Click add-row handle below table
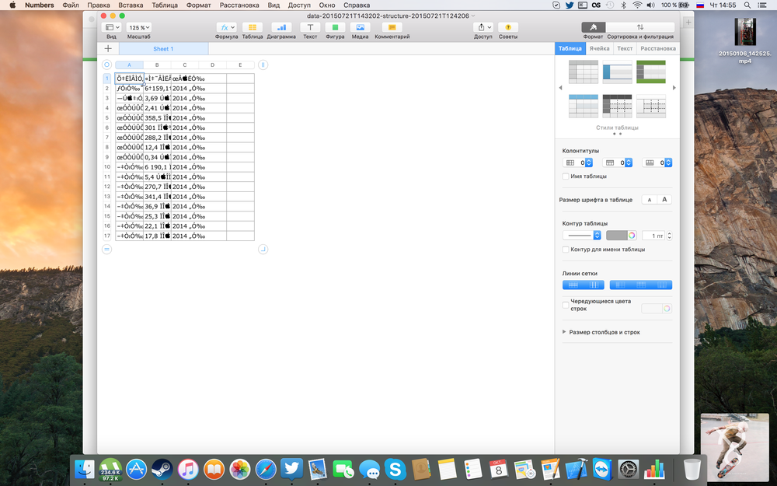777x486 pixels. pyautogui.click(x=106, y=249)
